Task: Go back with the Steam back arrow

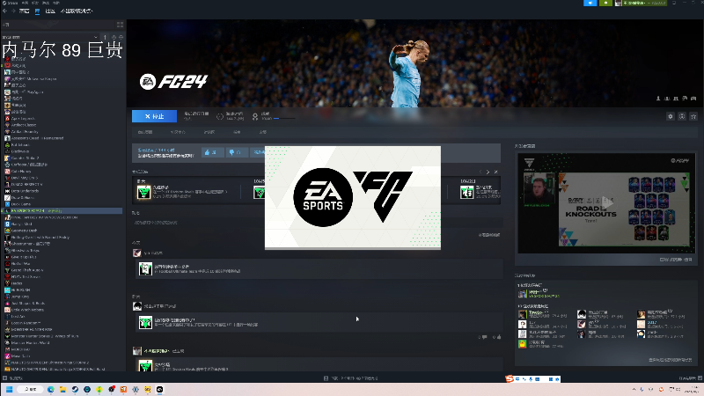Action: pos(5,11)
